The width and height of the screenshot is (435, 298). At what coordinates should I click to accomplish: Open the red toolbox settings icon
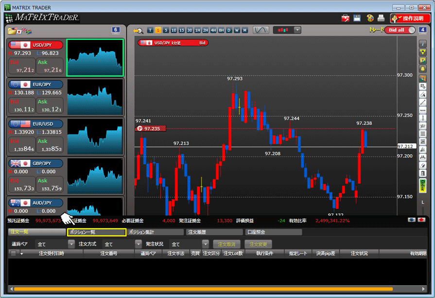345,18
